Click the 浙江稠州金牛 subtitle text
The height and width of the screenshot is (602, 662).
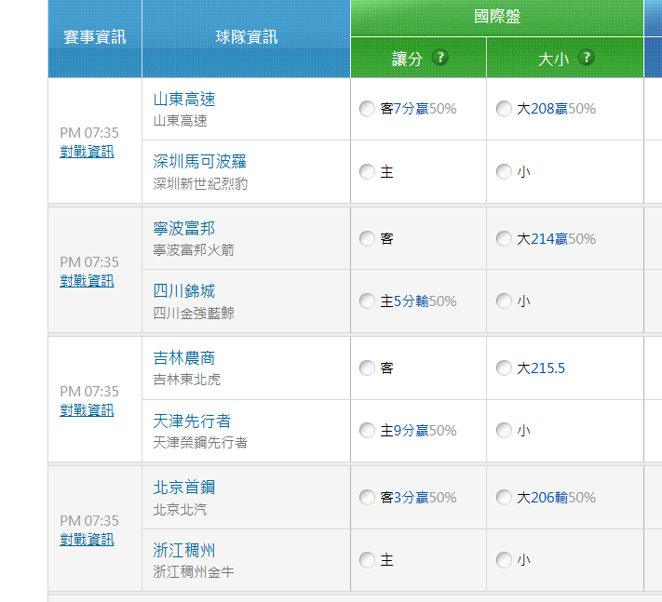click(x=194, y=572)
